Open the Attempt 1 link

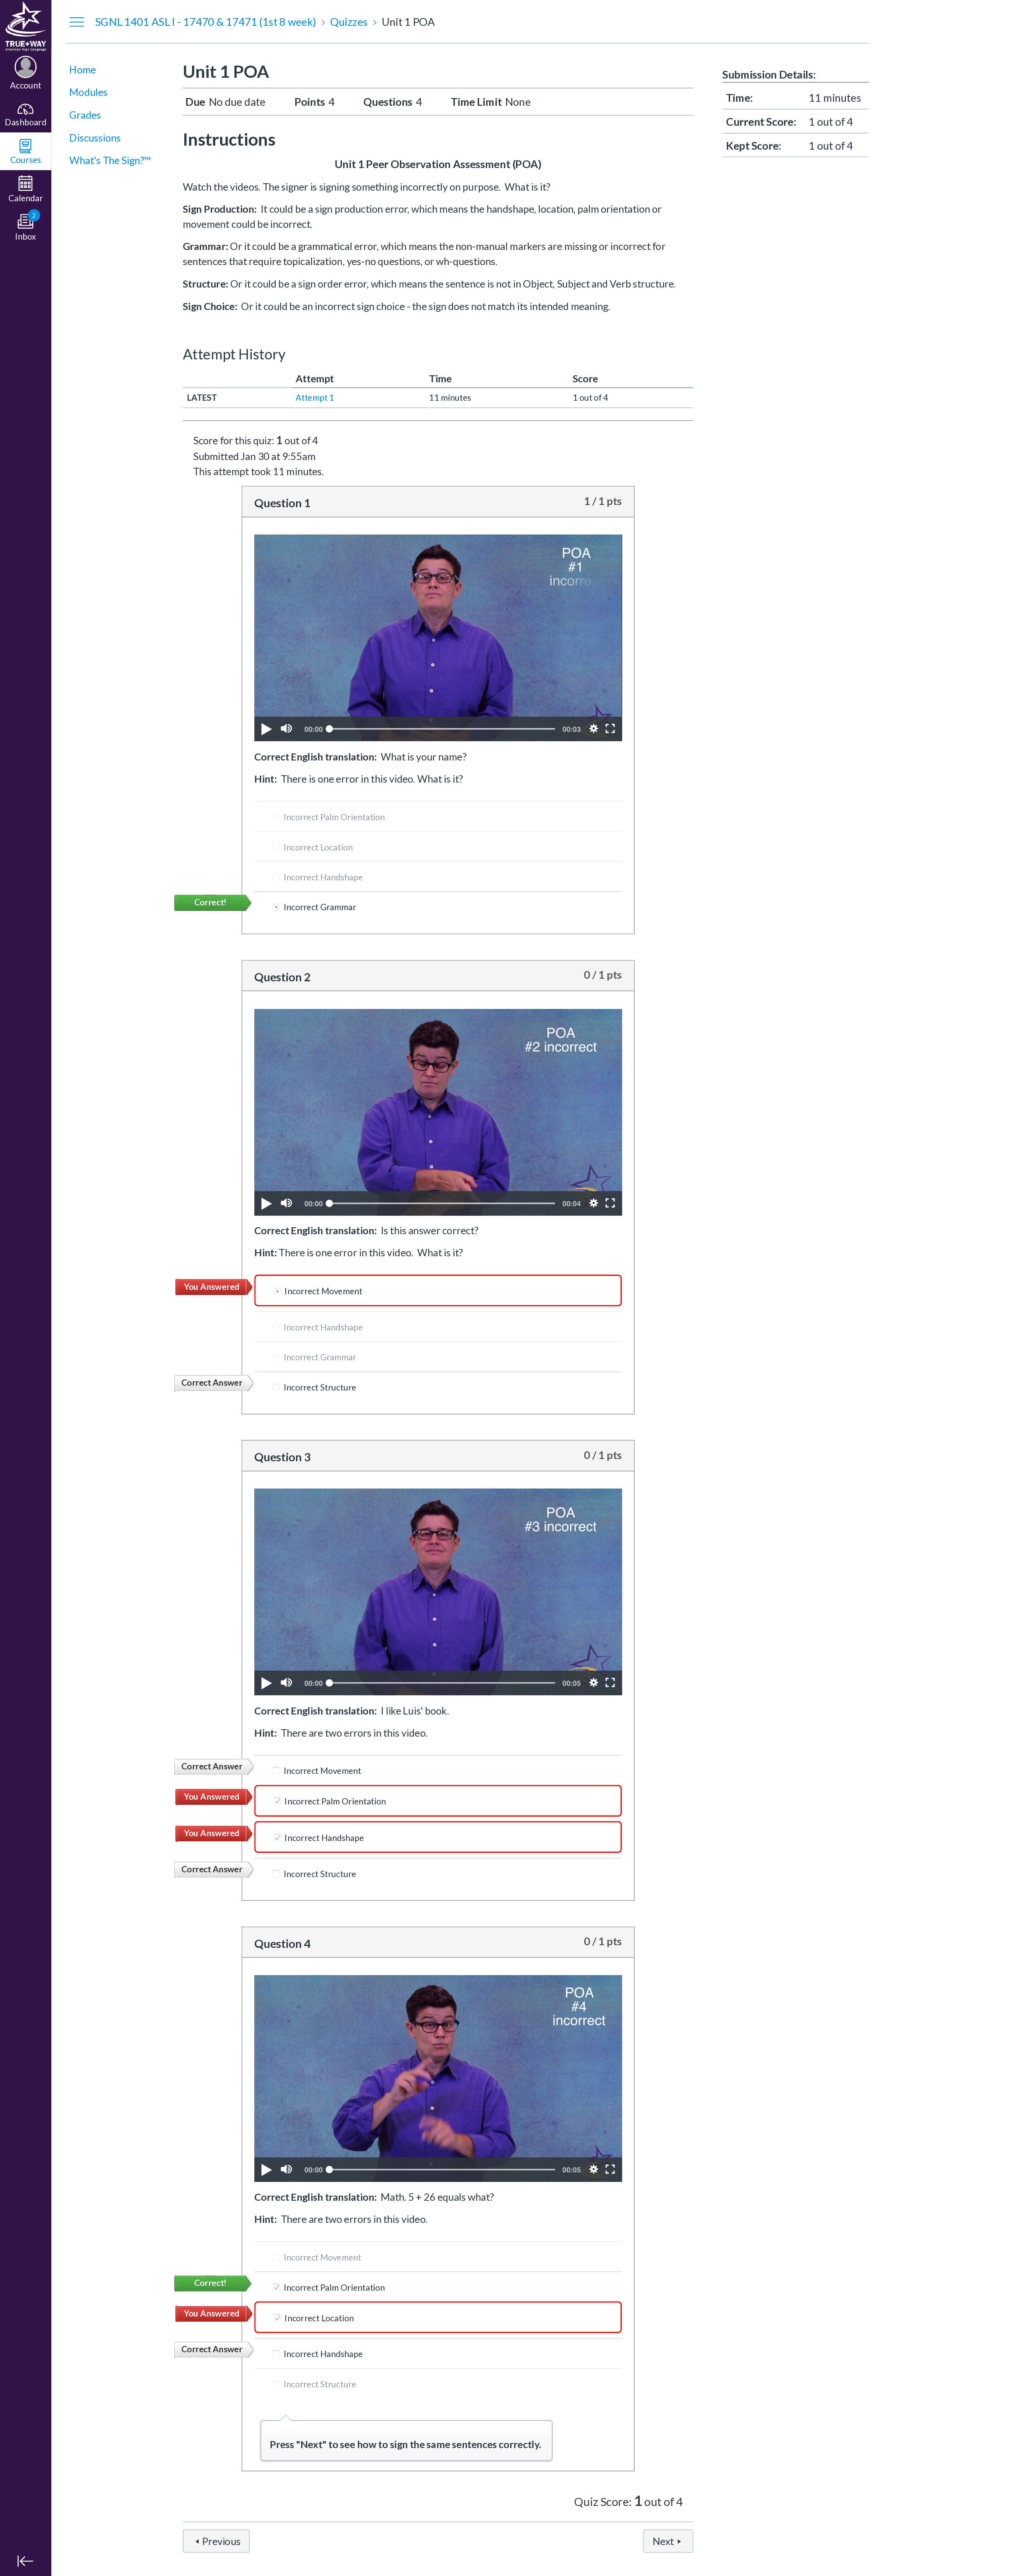point(314,398)
